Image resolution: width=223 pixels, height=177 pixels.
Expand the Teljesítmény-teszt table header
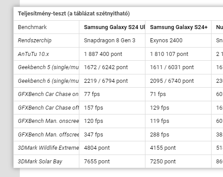(74, 14)
